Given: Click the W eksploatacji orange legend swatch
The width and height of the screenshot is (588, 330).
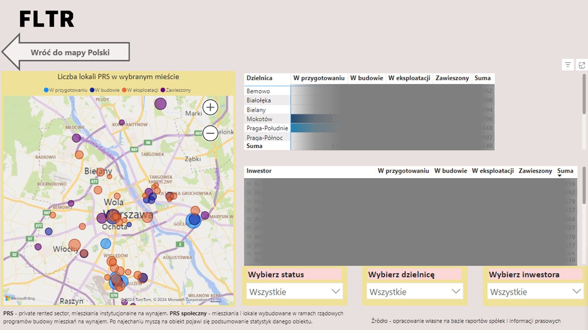Looking at the screenshot, I should 124,90.
